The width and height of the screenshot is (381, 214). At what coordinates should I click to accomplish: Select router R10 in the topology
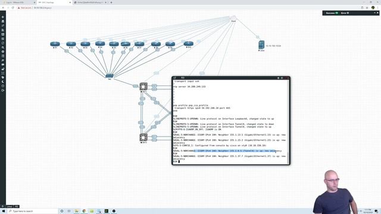point(189,43)
